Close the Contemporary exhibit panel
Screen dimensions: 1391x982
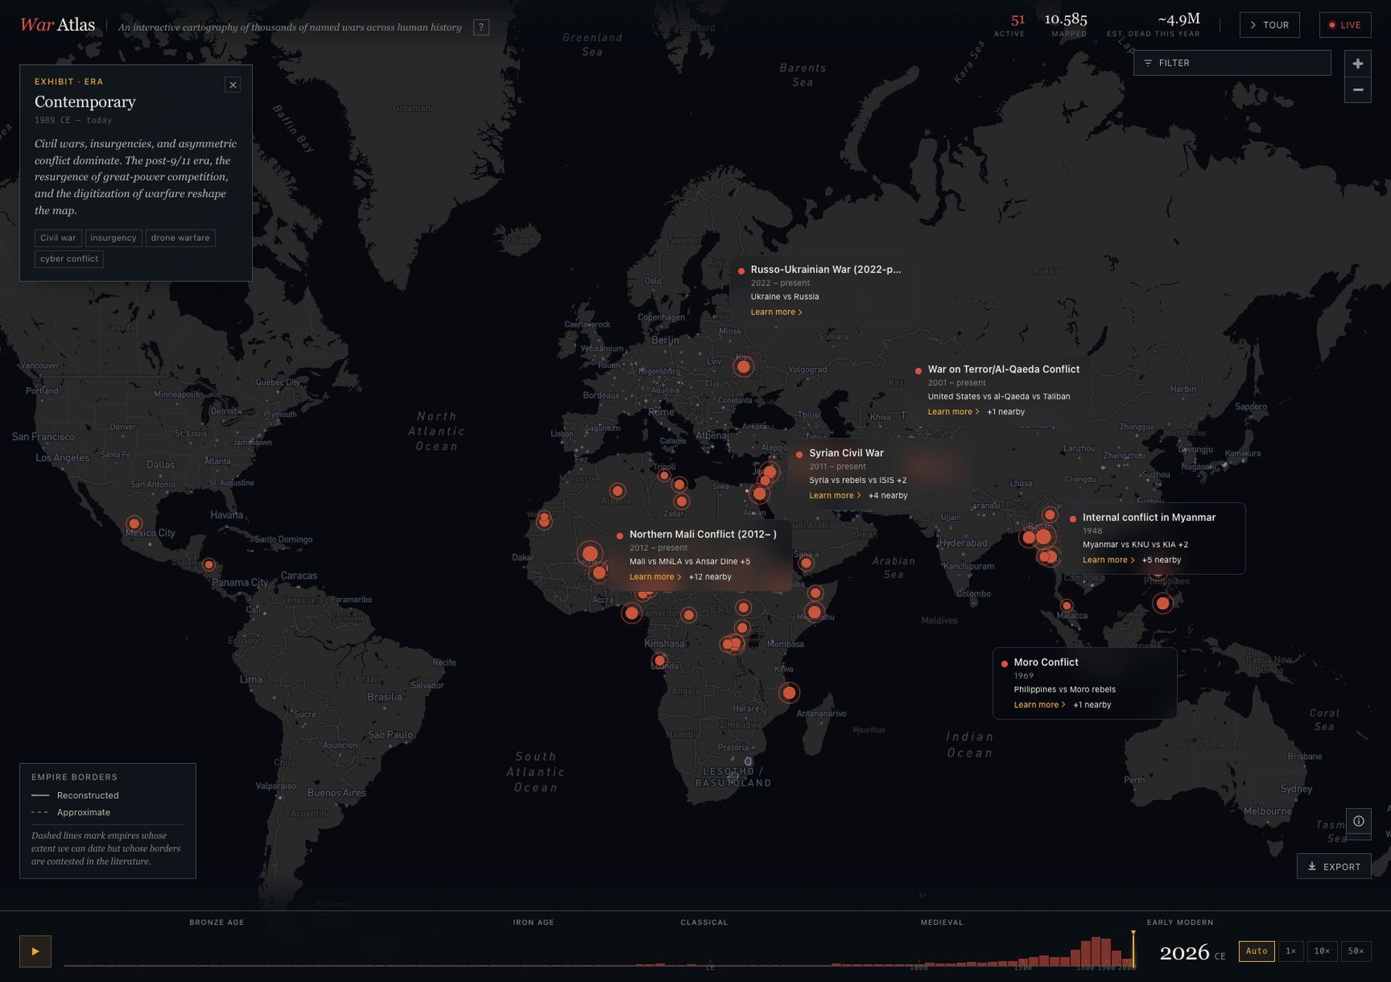pos(233,85)
